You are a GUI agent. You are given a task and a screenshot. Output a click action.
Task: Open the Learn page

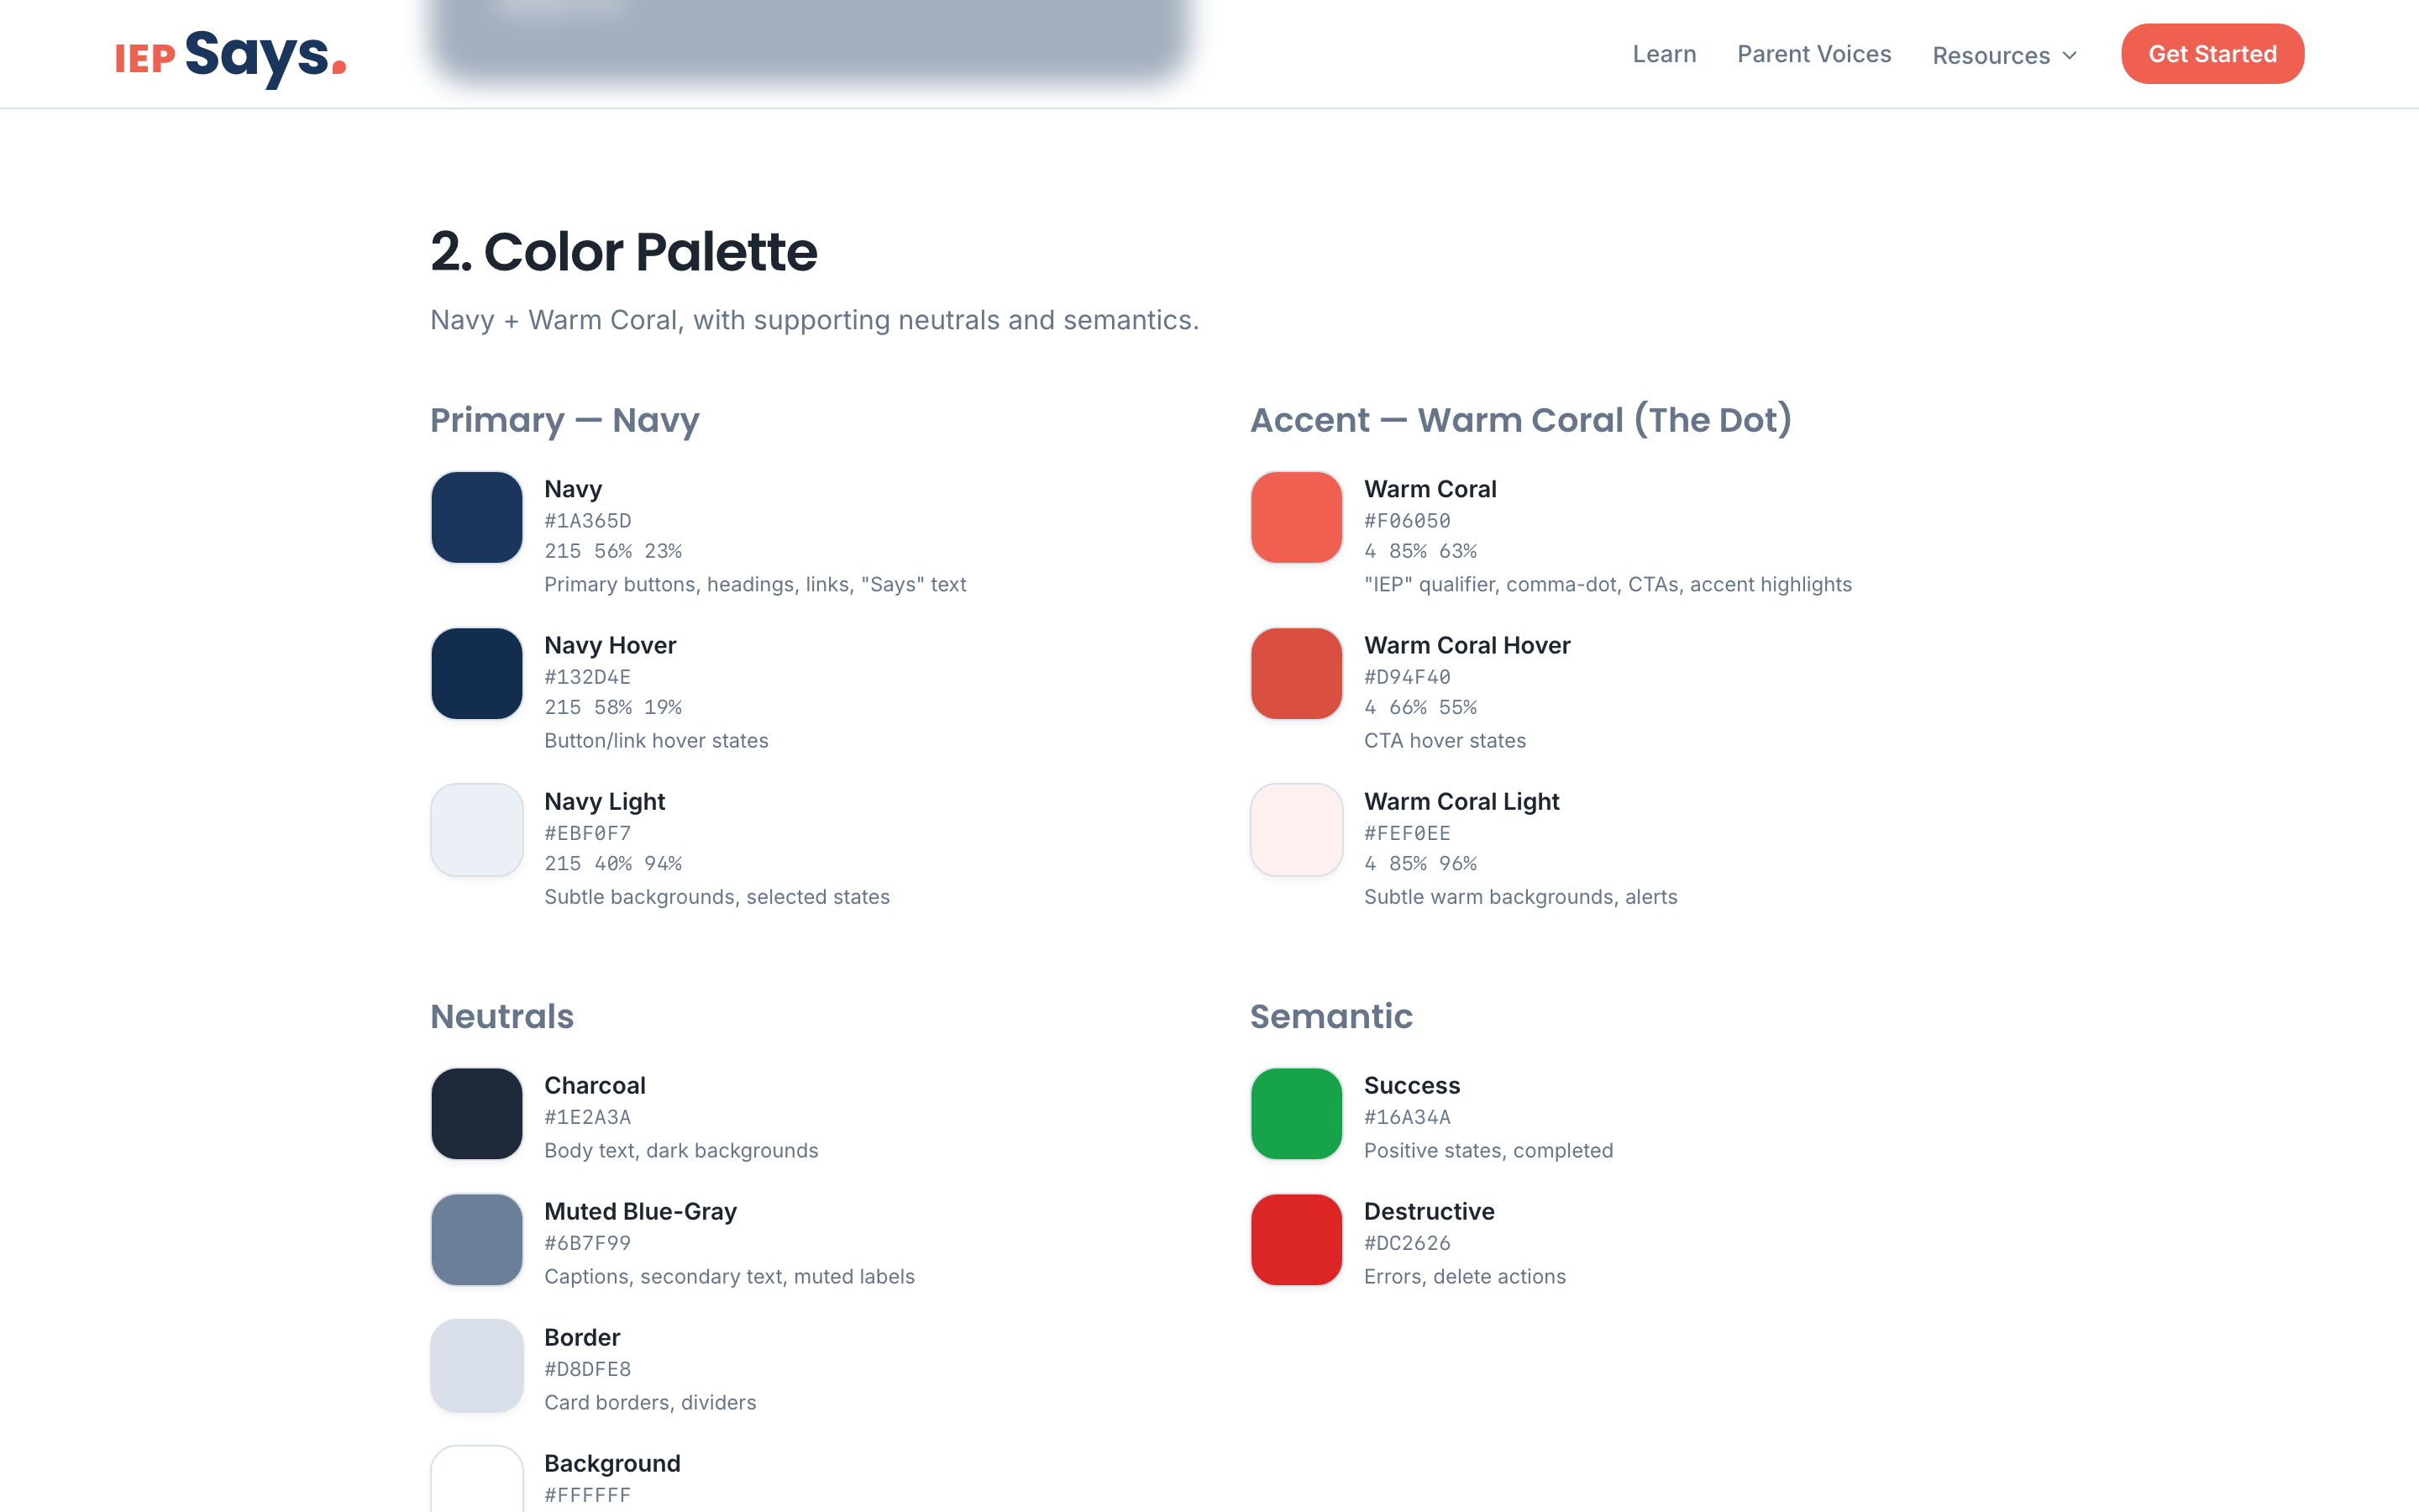pos(1663,54)
